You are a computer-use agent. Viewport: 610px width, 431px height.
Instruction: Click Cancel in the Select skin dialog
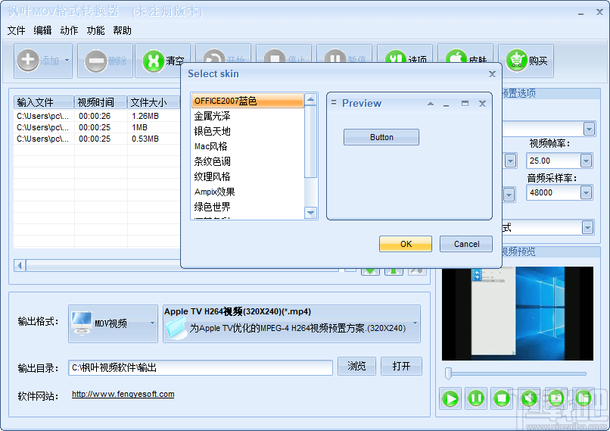click(466, 244)
